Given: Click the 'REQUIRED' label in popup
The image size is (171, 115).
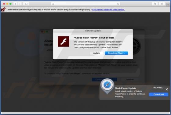Looking at the screenshot, I should click(x=158, y=87).
